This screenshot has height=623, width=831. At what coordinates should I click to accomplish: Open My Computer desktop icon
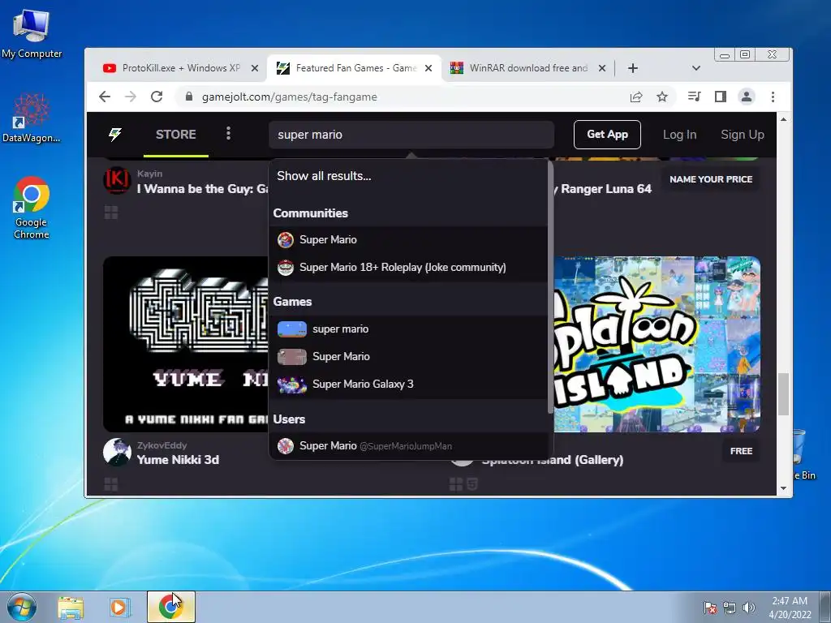click(32, 34)
